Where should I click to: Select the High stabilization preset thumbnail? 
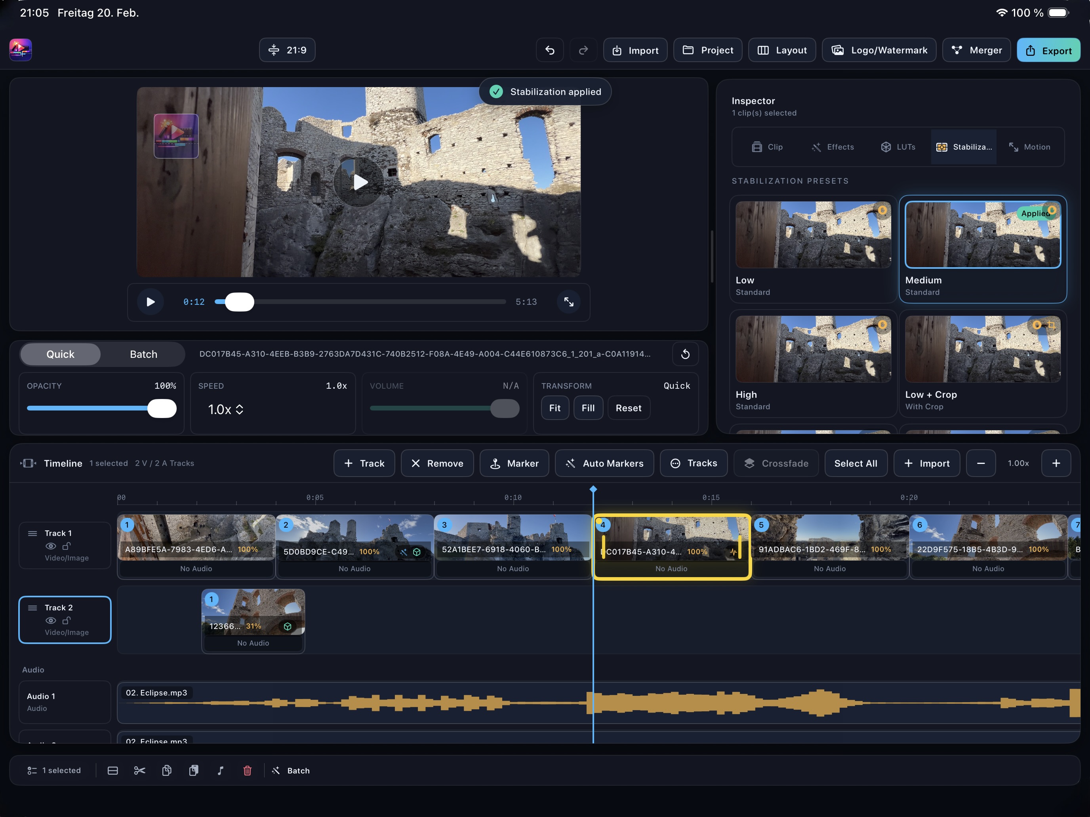point(813,349)
